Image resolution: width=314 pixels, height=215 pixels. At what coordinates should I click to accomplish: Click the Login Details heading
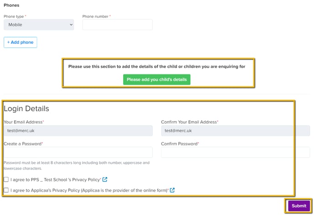pyautogui.click(x=26, y=109)
